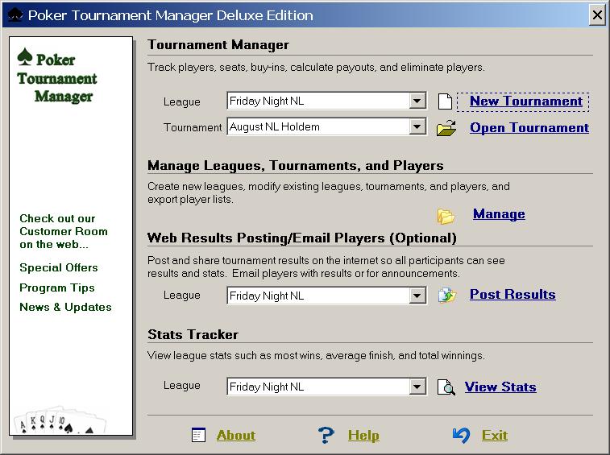Expand the Tournament Manager League dropdown arrow
This screenshot has width=610, height=455.
click(x=417, y=101)
